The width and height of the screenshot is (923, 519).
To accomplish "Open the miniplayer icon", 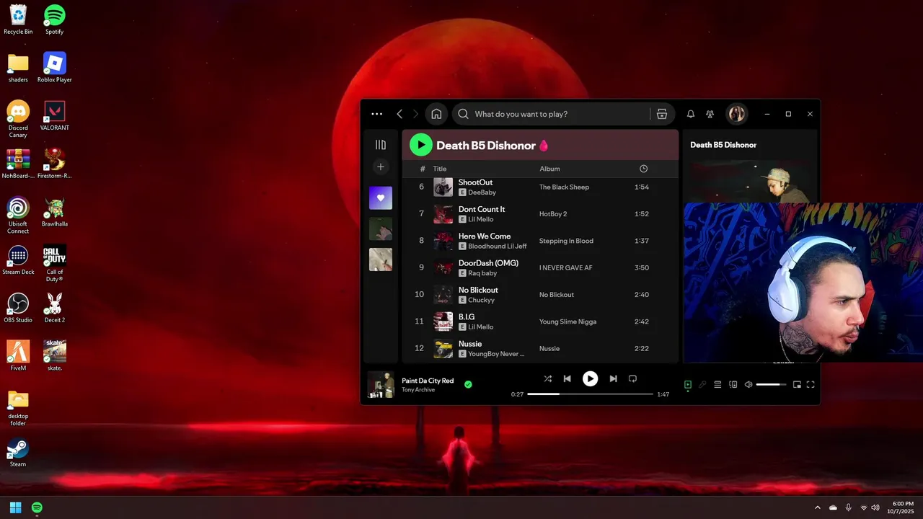I will click(x=797, y=384).
